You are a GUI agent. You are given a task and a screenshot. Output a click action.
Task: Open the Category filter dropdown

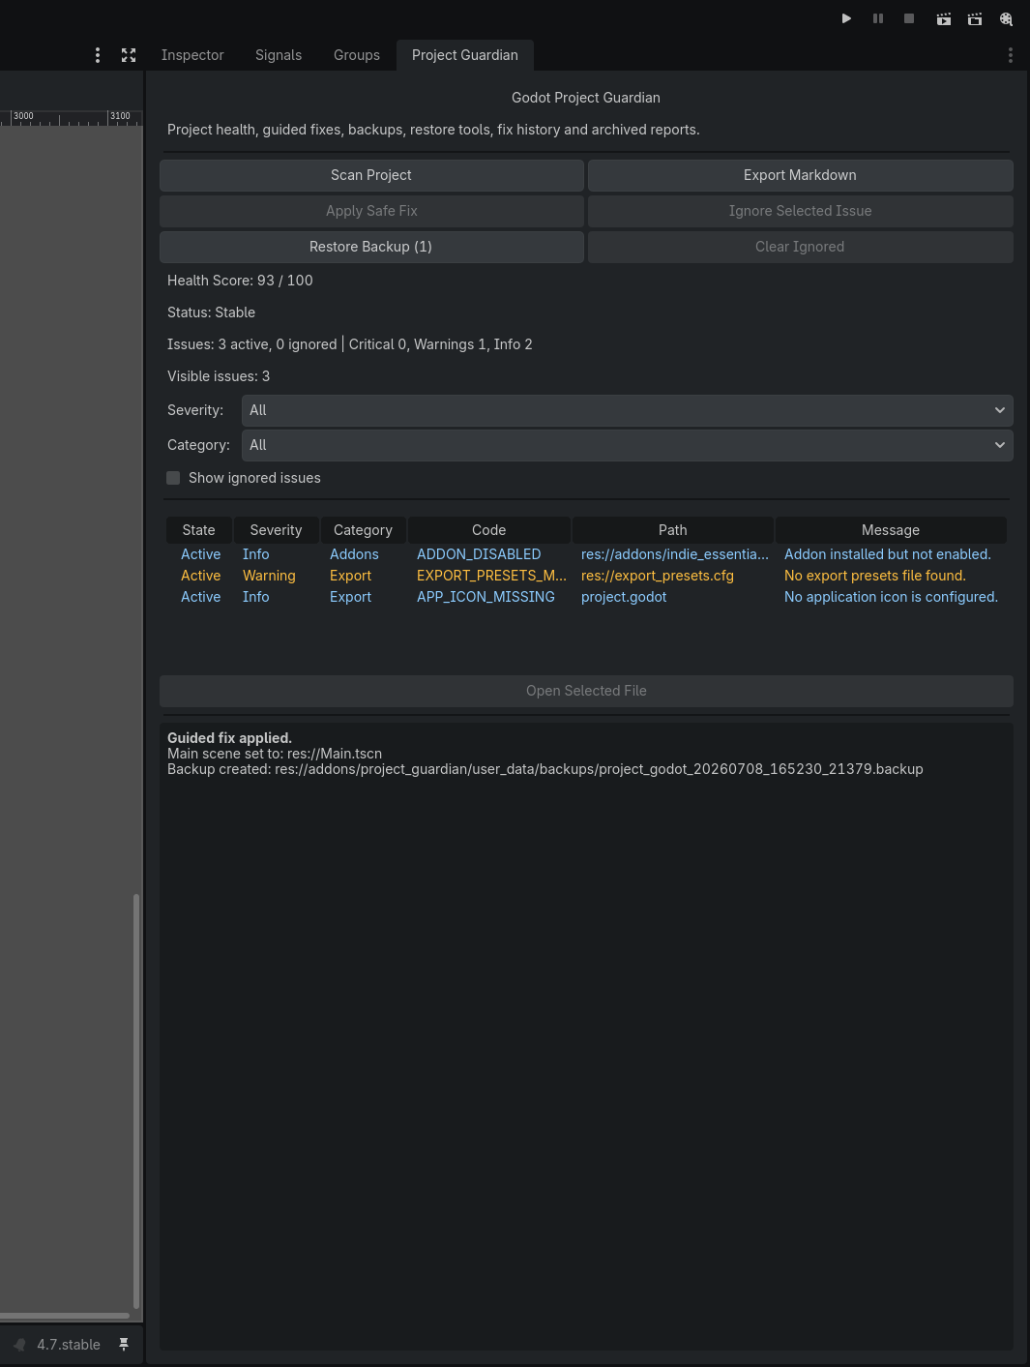tap(627, 445)
